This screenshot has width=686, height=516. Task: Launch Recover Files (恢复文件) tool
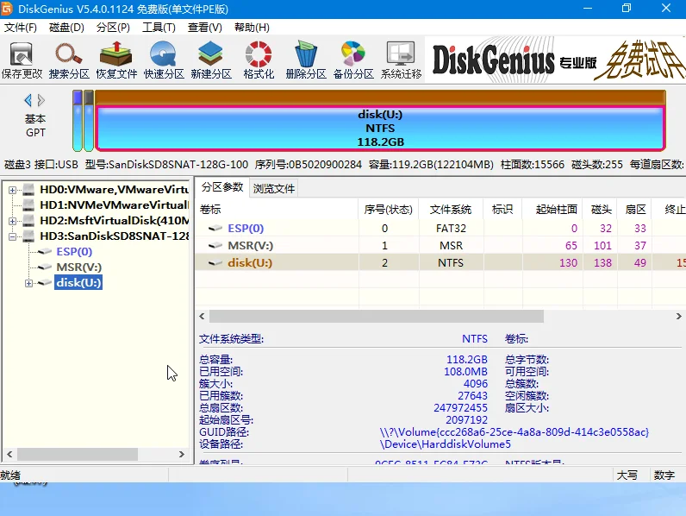pyautogui.click(x=116, y=60)
